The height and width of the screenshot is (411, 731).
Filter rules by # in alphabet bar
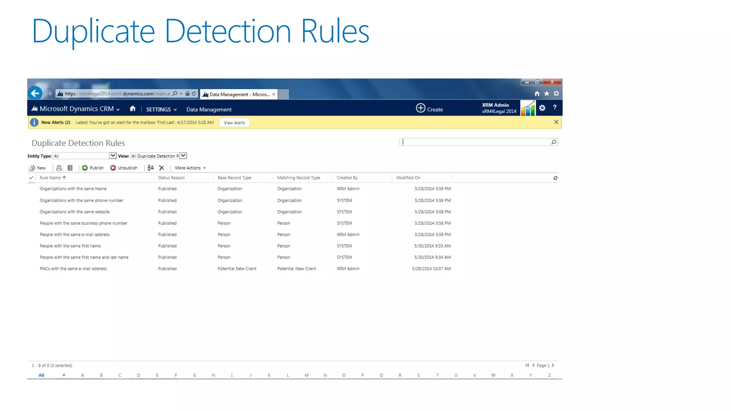64,375
